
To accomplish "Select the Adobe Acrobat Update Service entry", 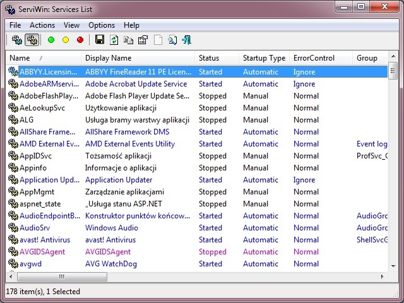I will tap(136, 84).
